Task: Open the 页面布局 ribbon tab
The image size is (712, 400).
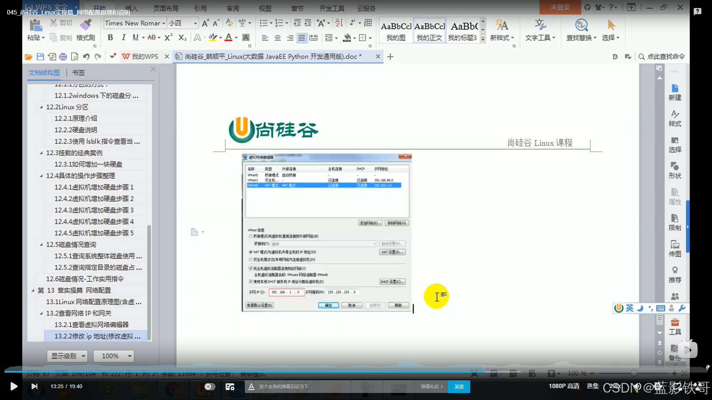Action: (x=166, y=8)
